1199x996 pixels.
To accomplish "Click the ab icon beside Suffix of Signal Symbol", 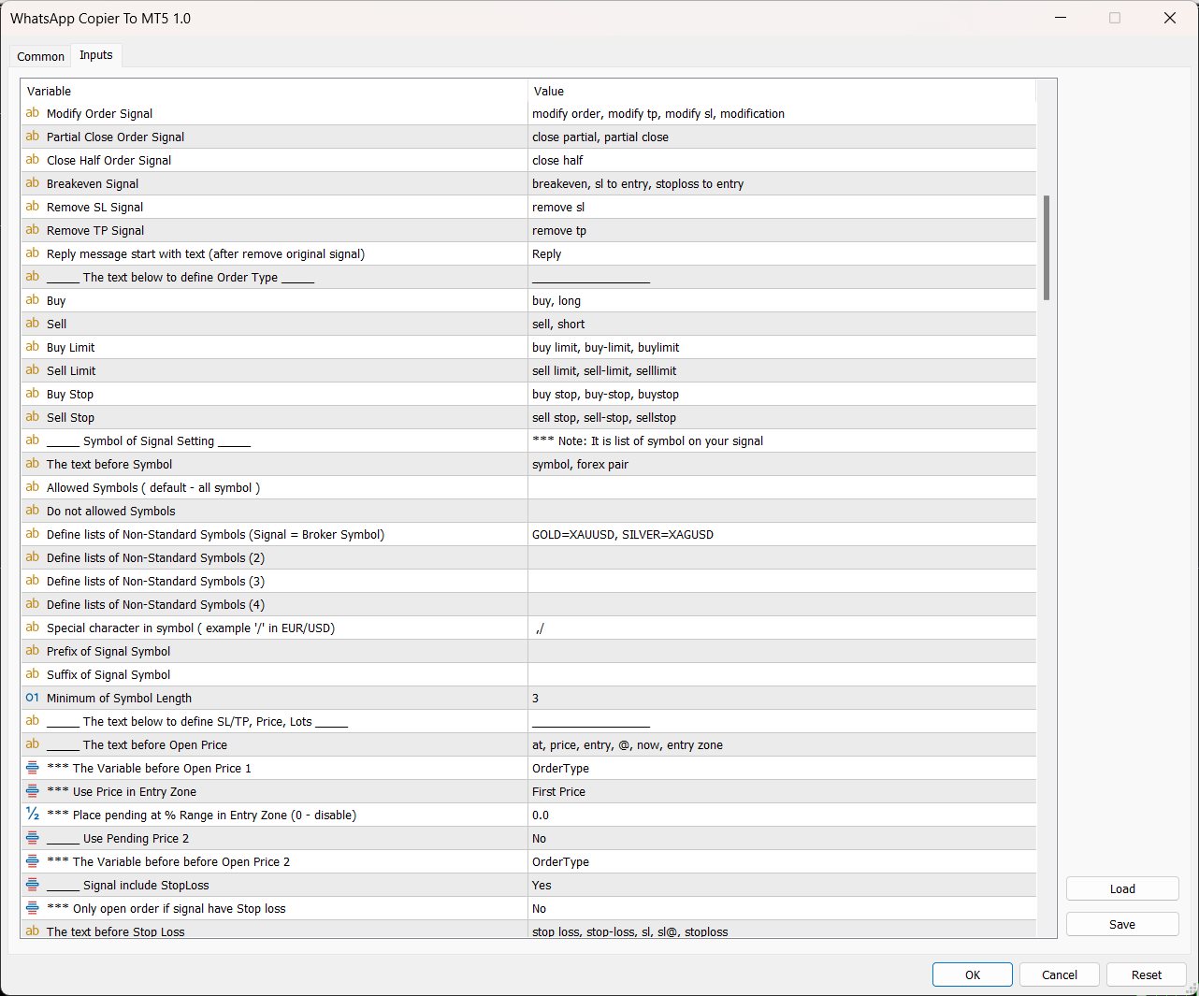I will tap(33, 674).
